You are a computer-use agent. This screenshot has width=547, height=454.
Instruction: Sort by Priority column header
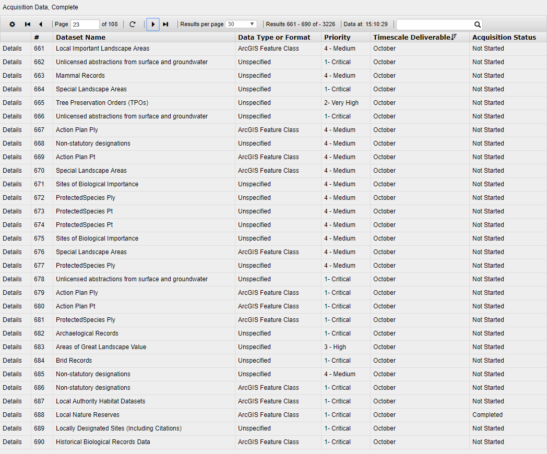[x=337, y=38]
